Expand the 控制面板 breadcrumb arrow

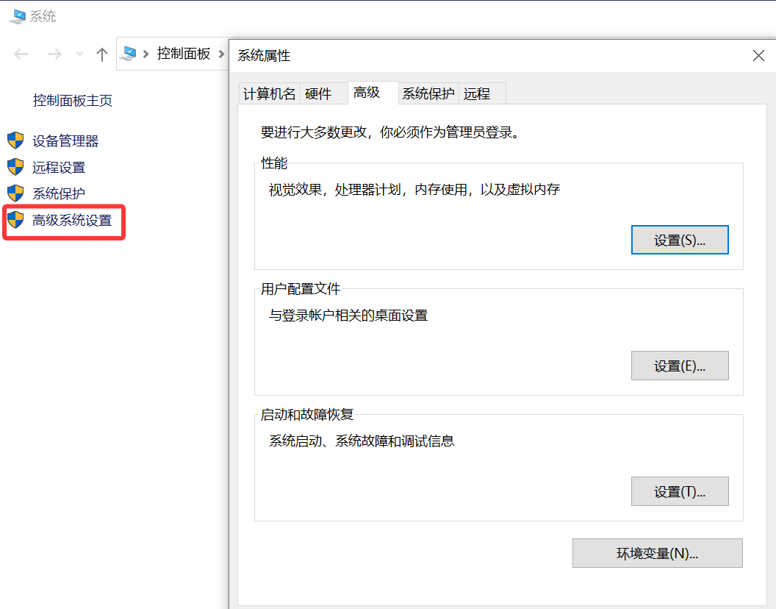click(x=223, y=54)
